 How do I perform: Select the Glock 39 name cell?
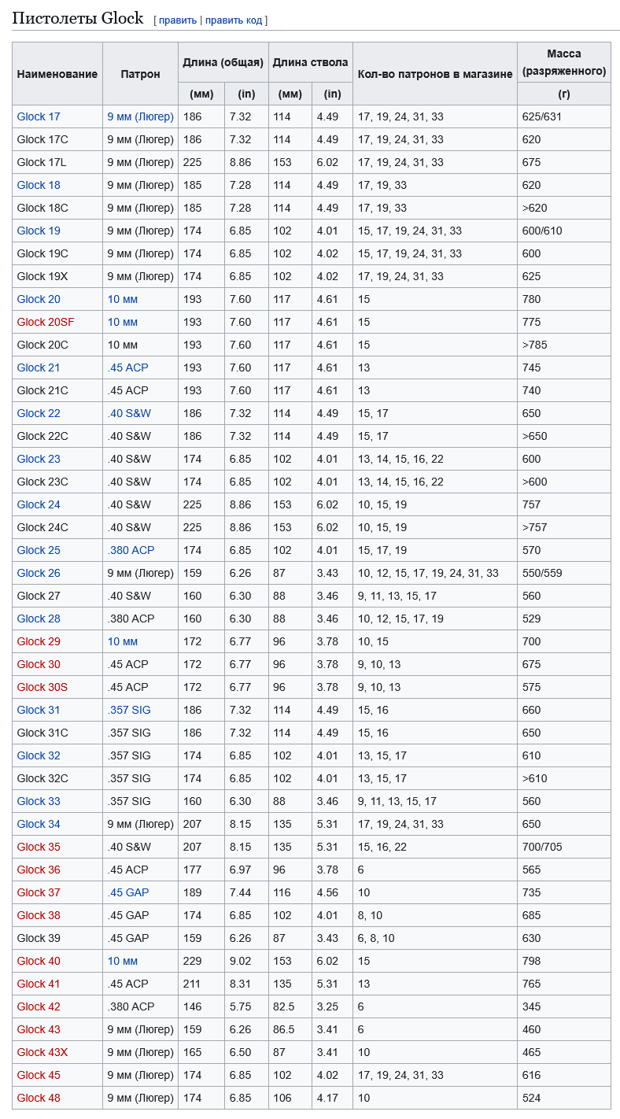tap(57, 938)
